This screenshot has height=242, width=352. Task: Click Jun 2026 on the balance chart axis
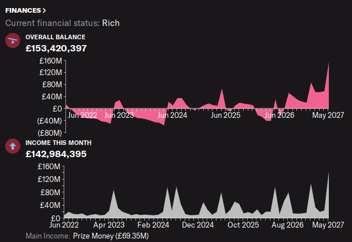pos(279,116)
